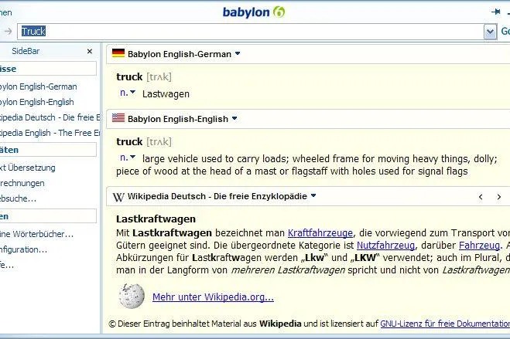Go to next Wikipedia entry arrow
Image resolution: width=510 pixels, height=339 pixels.
(499, 197)
